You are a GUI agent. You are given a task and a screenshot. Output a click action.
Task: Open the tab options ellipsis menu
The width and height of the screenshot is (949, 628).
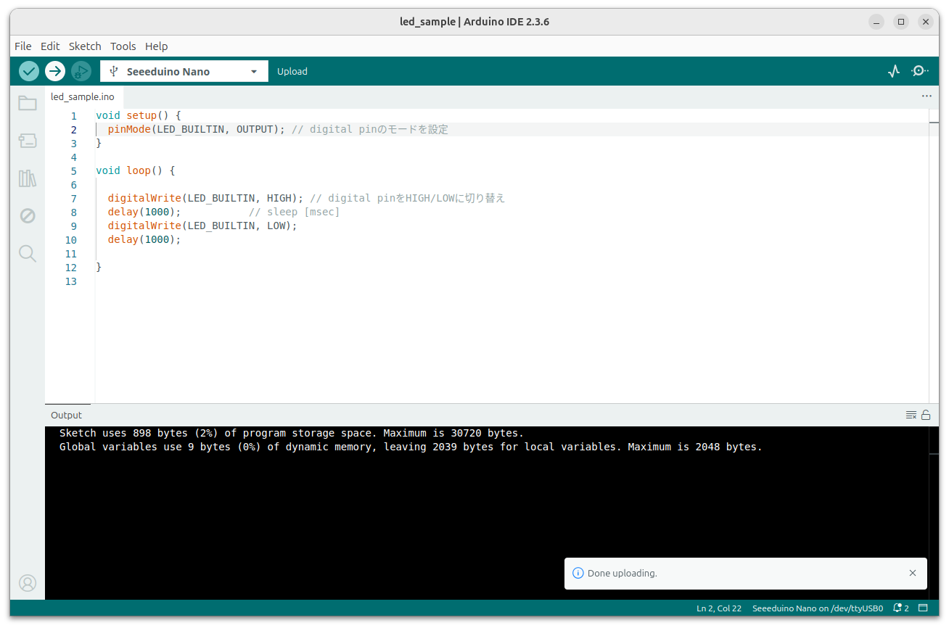click(x=927, y=96)
